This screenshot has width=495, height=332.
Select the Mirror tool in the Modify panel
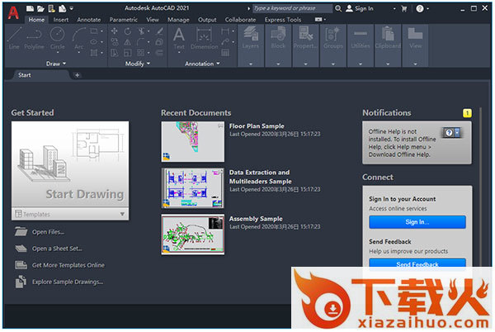128,41
